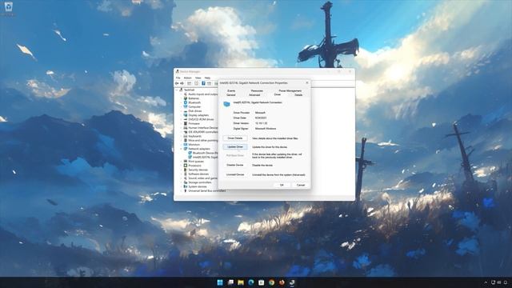Image resolution: width=512 pixels, height=288 pixels.
Task: Confirm with OK in Properties dialog
Action: [282, 185]
